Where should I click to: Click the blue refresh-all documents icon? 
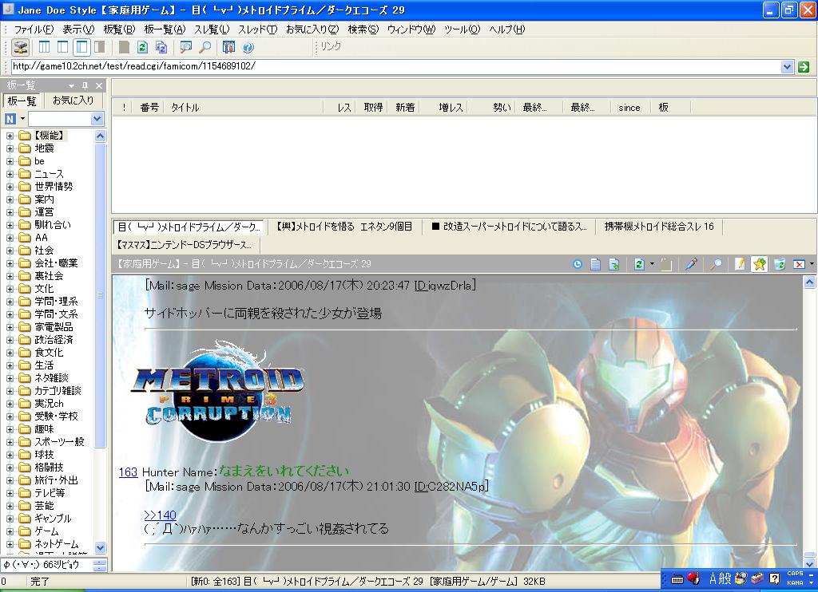(x=161, y=47)
